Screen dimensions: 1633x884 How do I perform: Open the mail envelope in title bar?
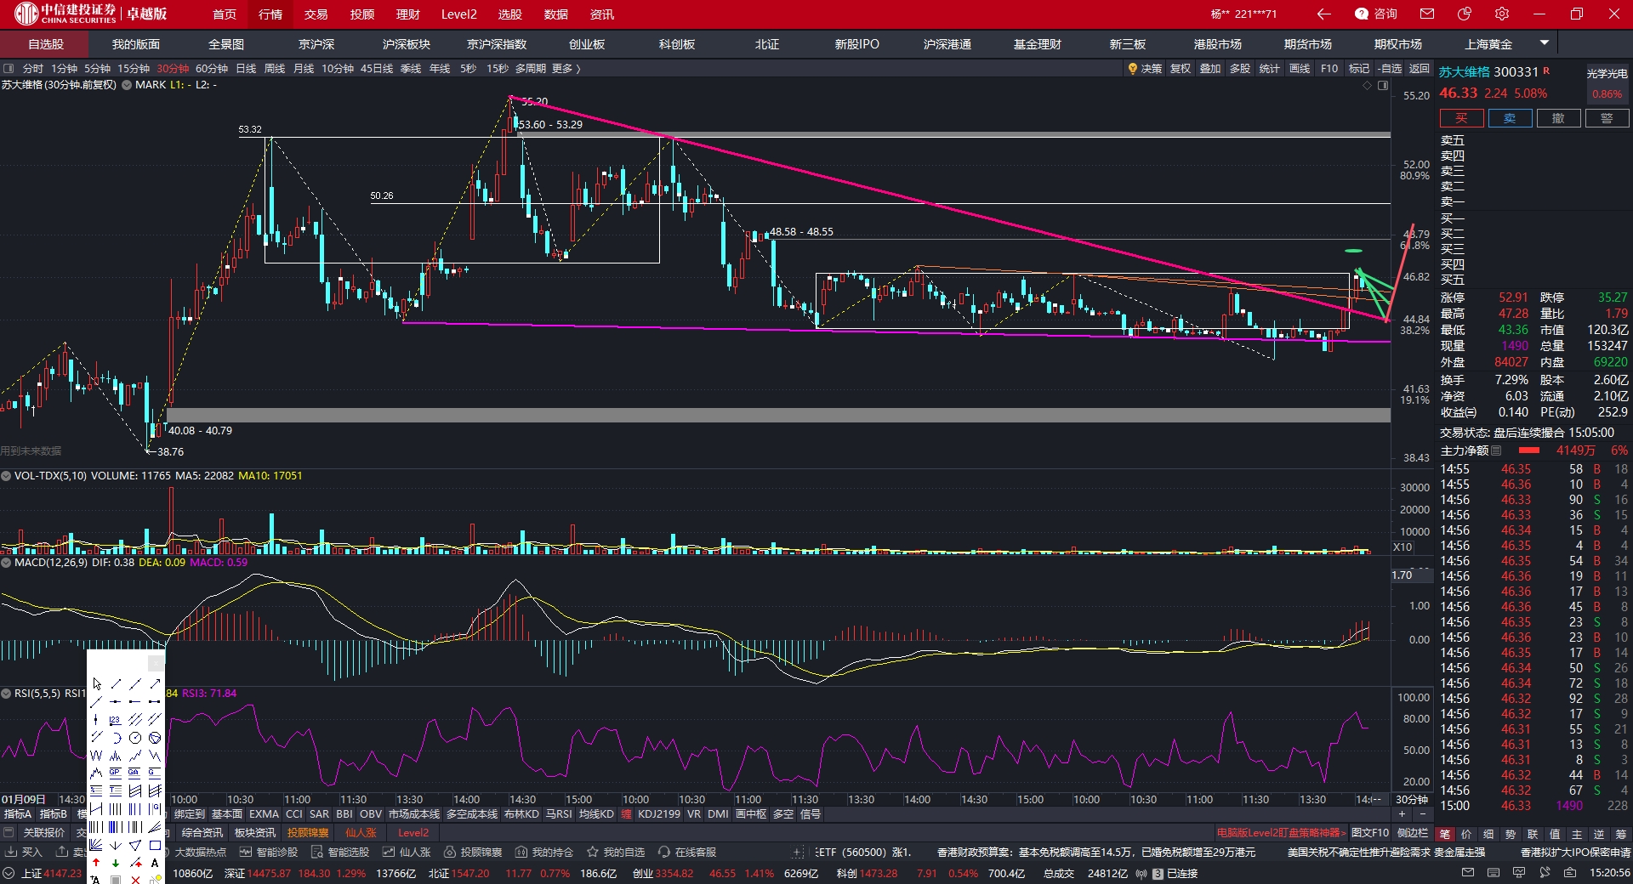tap(1427, 14)
